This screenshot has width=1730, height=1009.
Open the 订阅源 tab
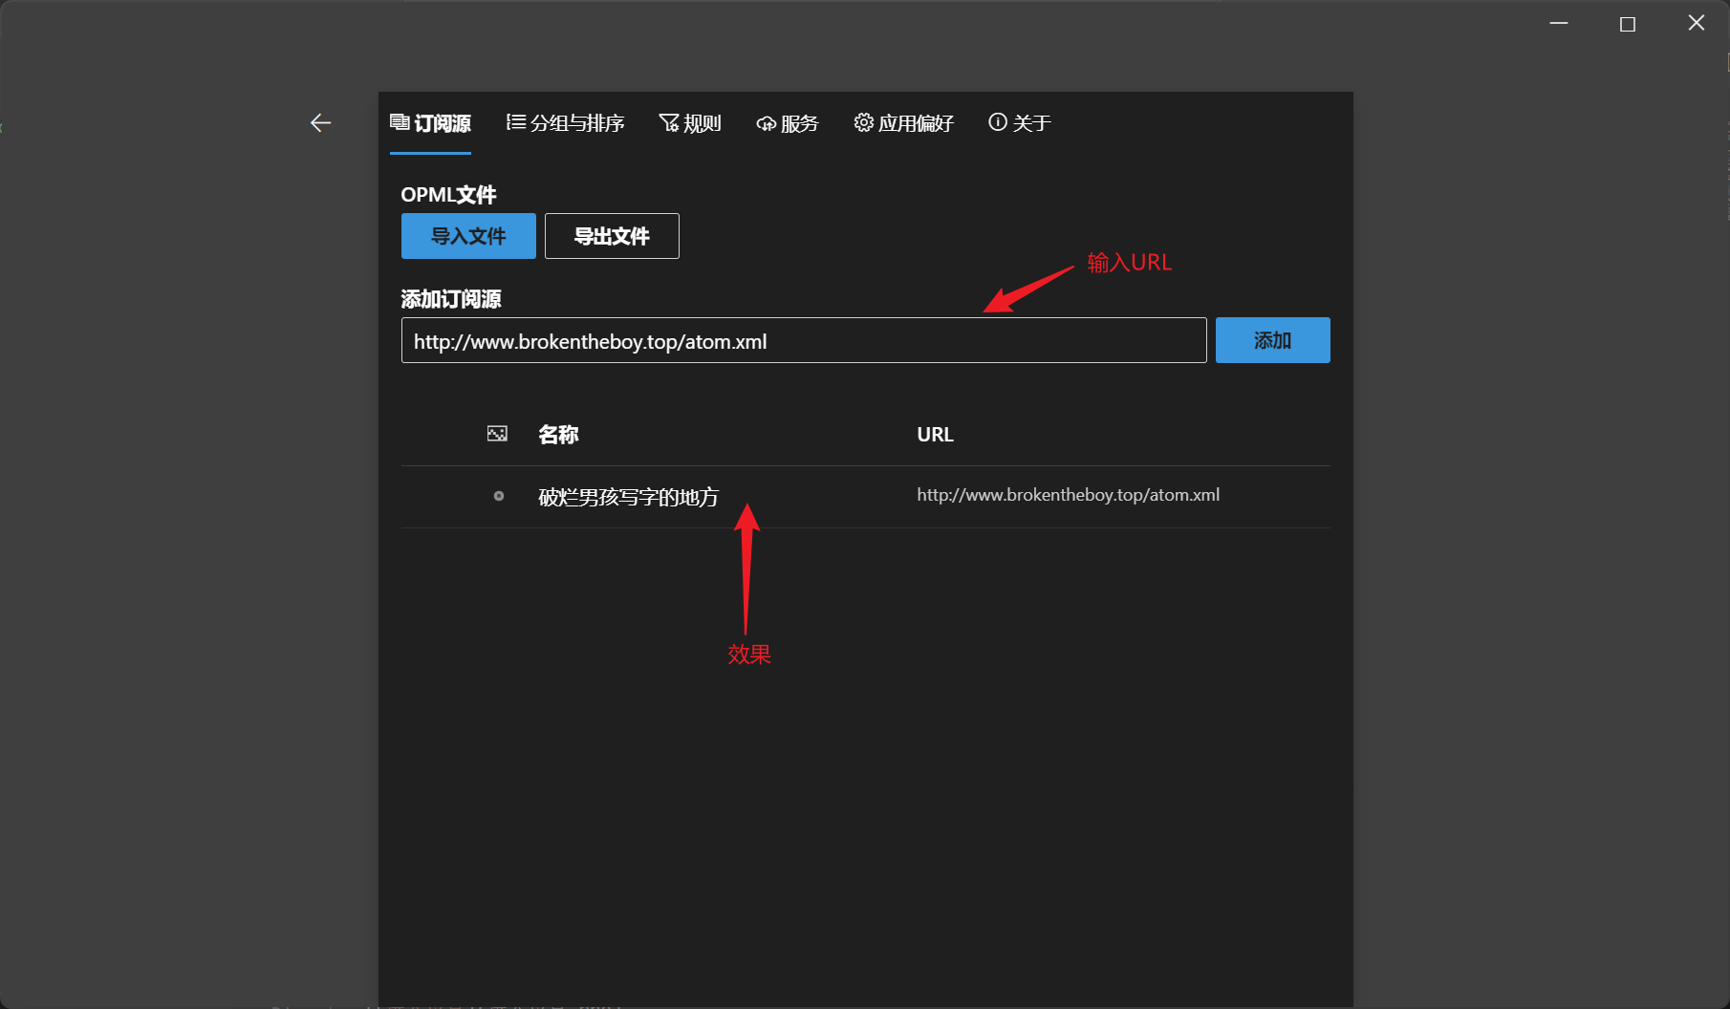click(x=430, y=123)
